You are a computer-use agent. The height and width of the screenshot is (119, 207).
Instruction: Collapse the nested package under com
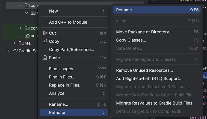coord(26,13)
